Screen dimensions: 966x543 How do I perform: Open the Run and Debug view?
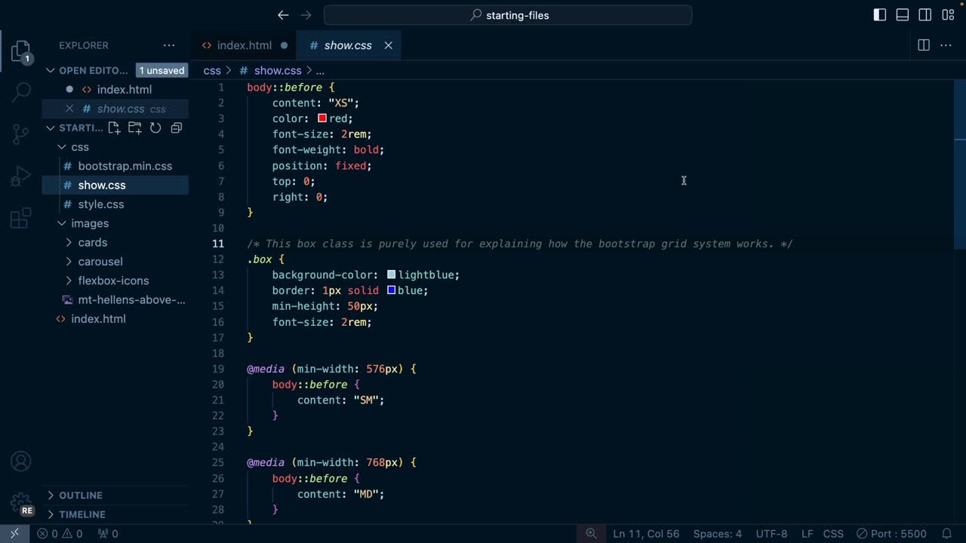click(x=21, y=176)
